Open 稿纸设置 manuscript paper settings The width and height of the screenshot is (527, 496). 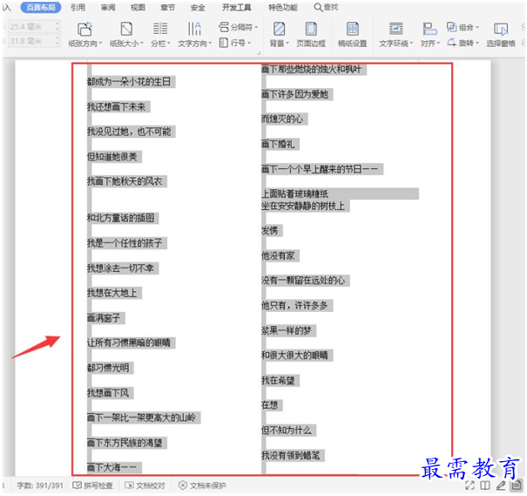[x=352, y=35]
